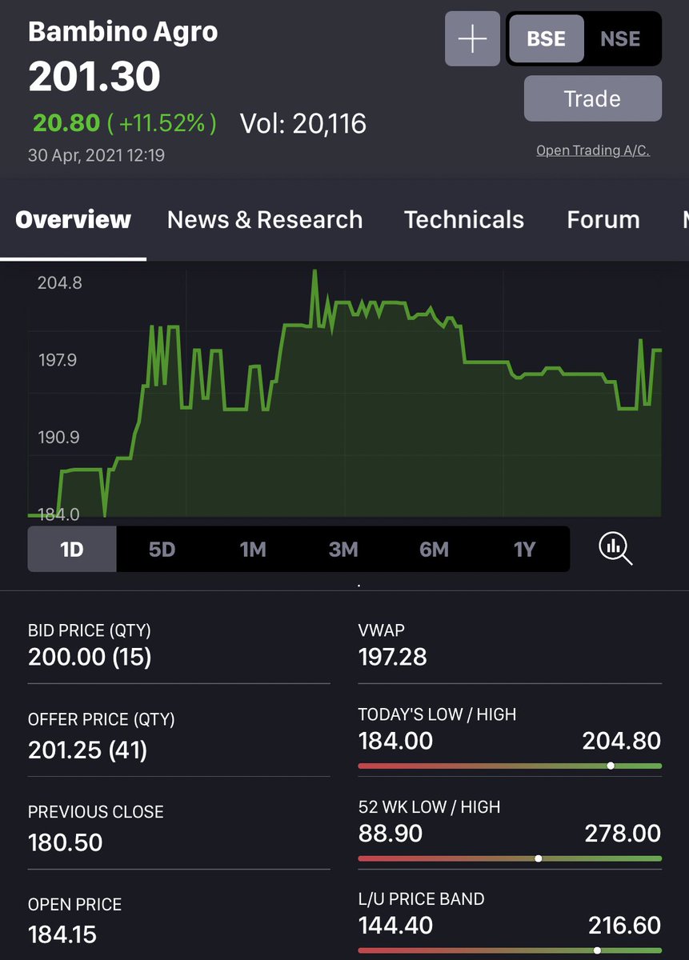Select the 3M chart range

(x=343, y=549)
